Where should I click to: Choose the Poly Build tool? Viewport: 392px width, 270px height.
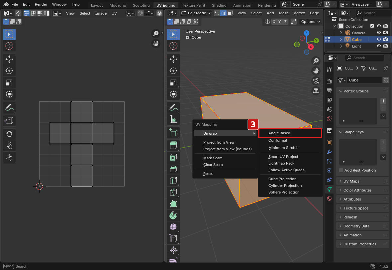point(173,204)
